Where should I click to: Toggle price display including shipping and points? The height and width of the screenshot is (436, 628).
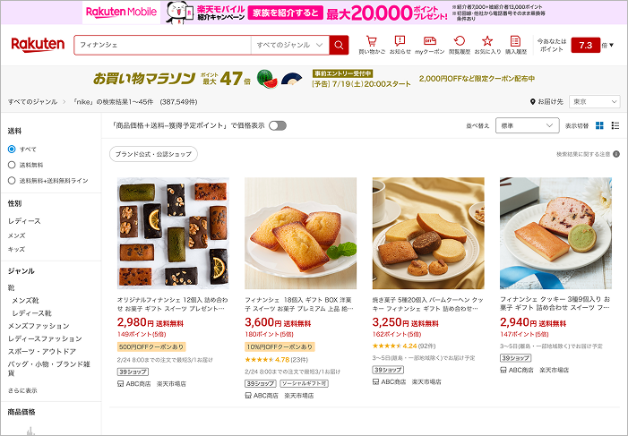click(x=278, y=125)
